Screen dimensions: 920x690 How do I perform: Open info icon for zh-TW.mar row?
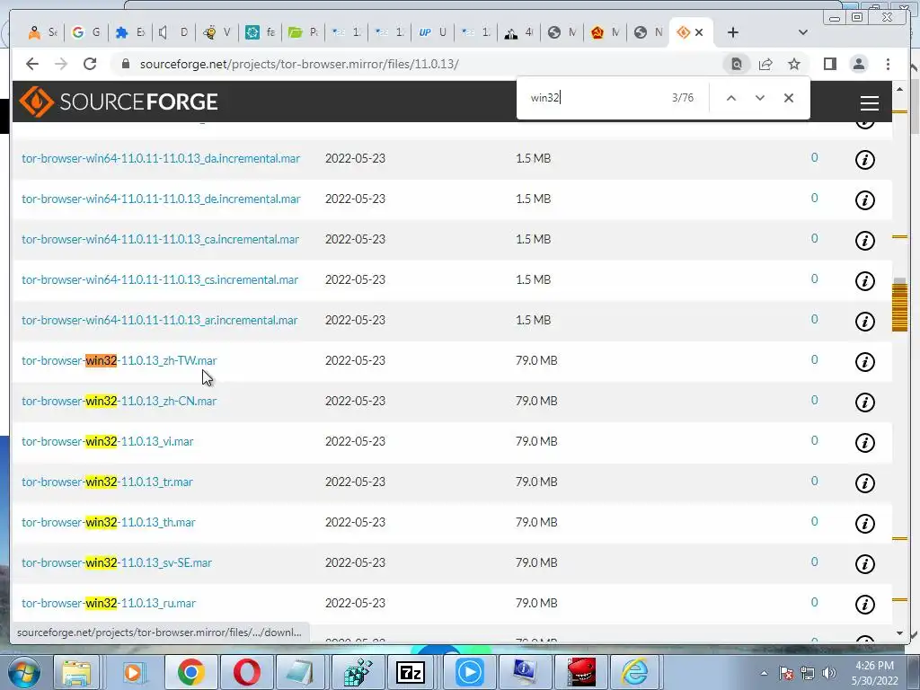(865, 361)
